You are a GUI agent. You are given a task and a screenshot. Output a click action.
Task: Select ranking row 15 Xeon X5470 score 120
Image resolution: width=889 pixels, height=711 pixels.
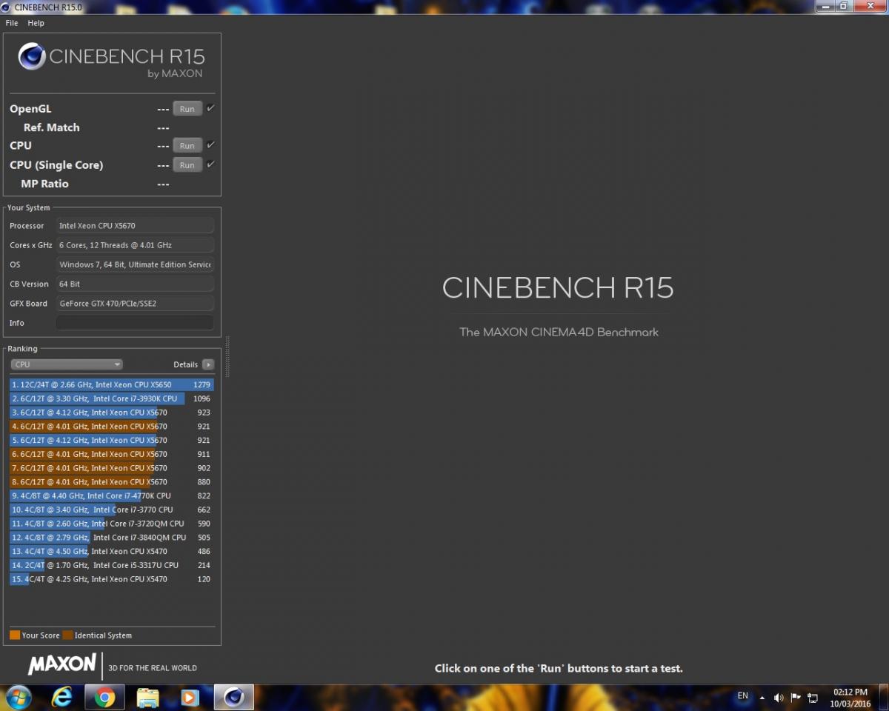112,579
